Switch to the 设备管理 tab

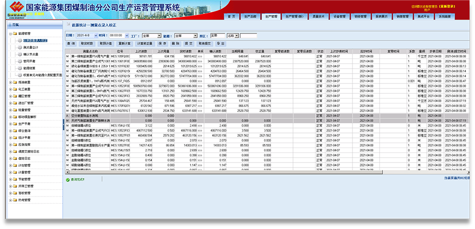pyautogui.click(x=339, y=16)
